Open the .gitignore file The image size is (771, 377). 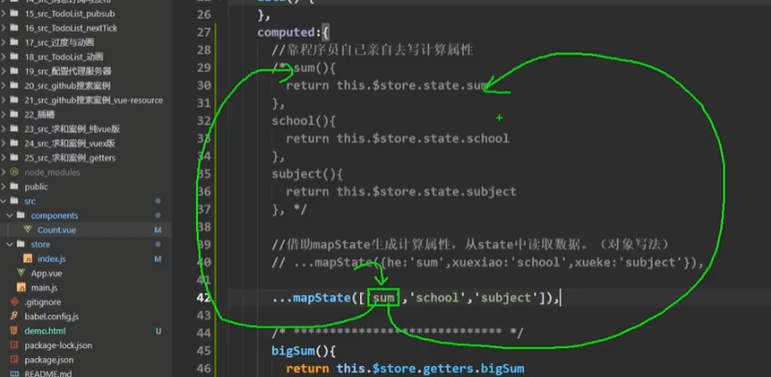click(43, 302)
